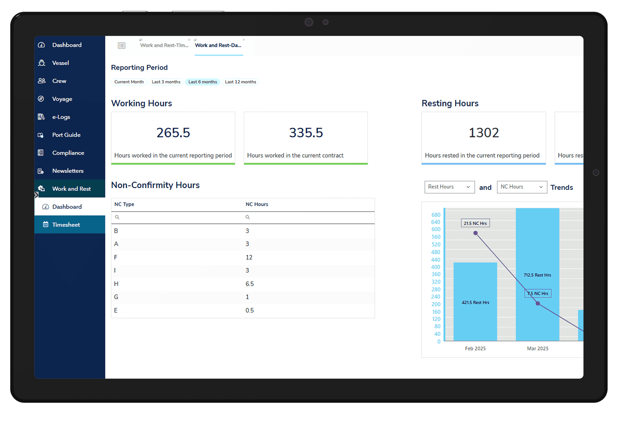Select the Last 3 months period

[x=166, y=82]
